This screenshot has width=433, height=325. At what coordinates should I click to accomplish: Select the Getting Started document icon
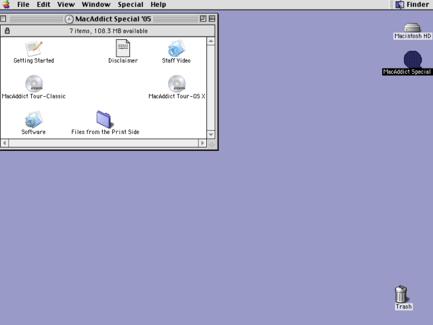click(34, 48)
